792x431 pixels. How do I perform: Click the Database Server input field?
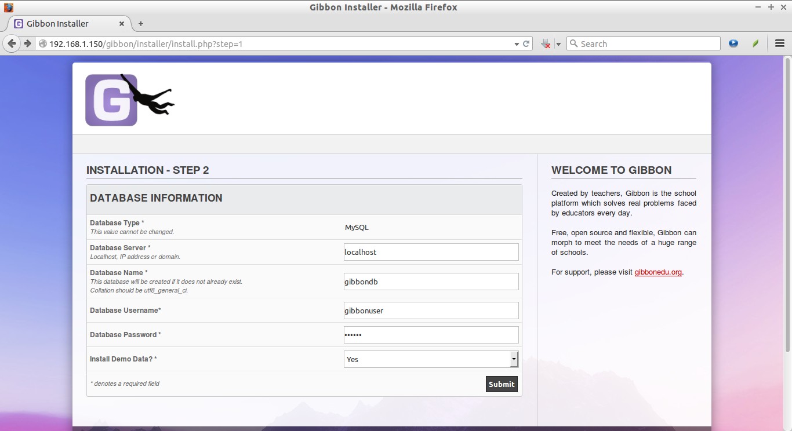click(x=431, y=252)
